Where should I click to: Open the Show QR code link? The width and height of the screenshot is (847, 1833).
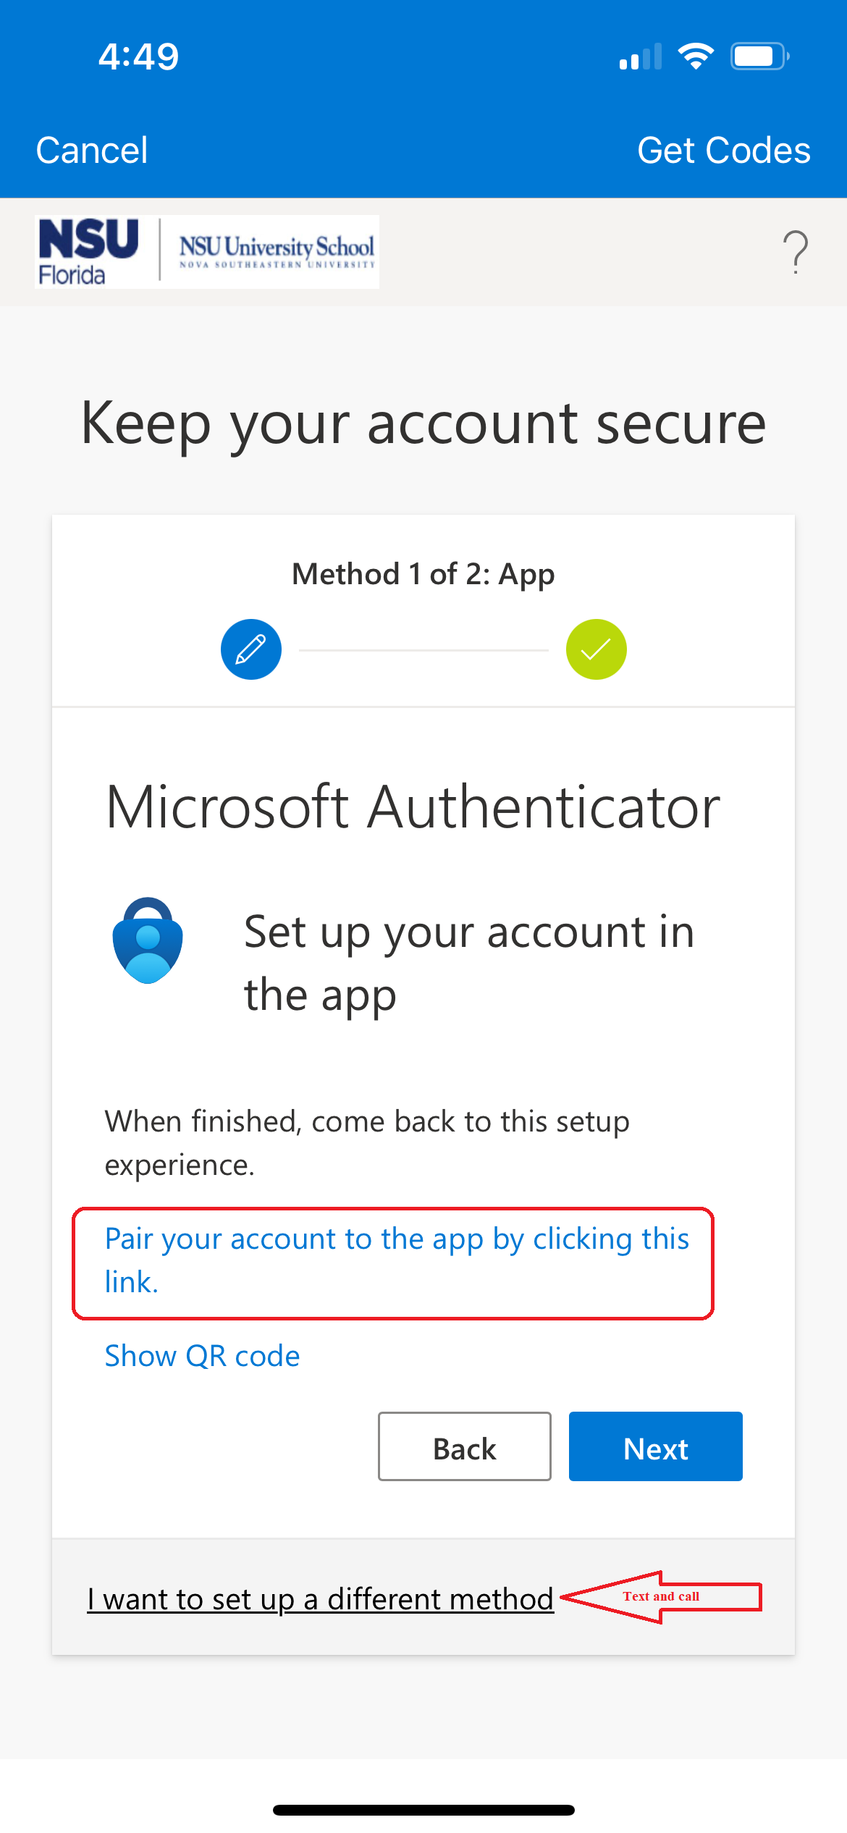point(202,1356)
